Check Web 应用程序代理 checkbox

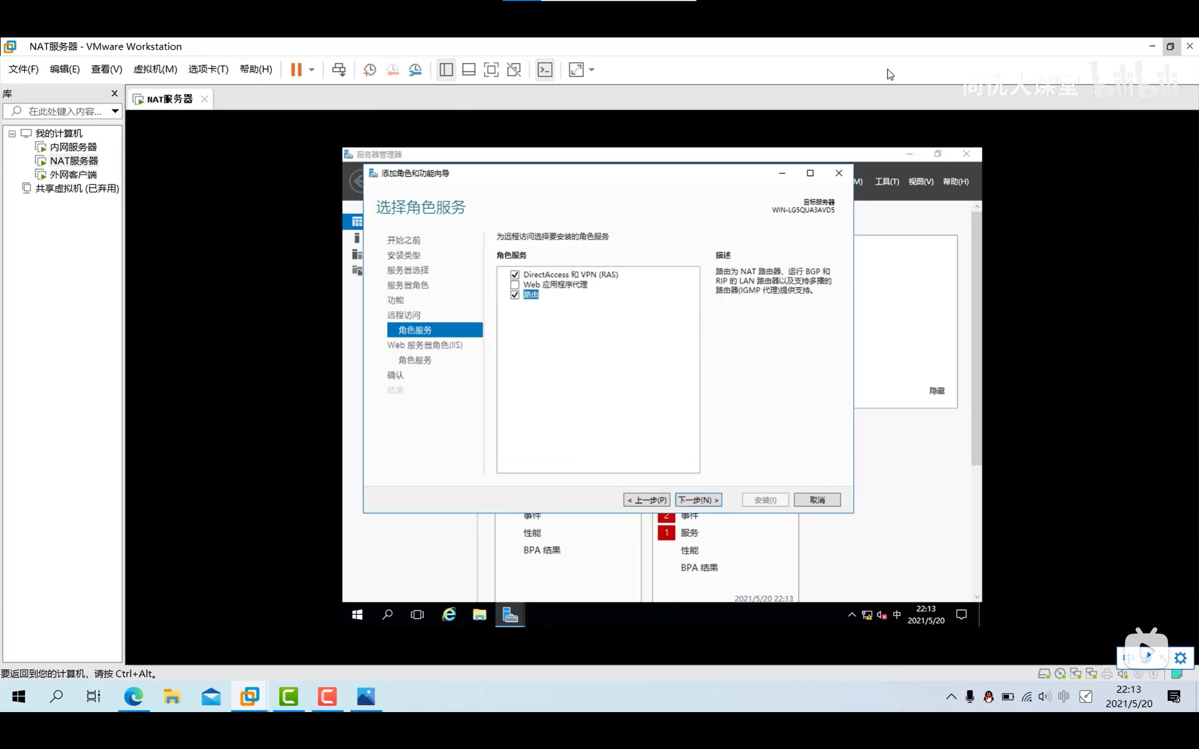point(515,285)
